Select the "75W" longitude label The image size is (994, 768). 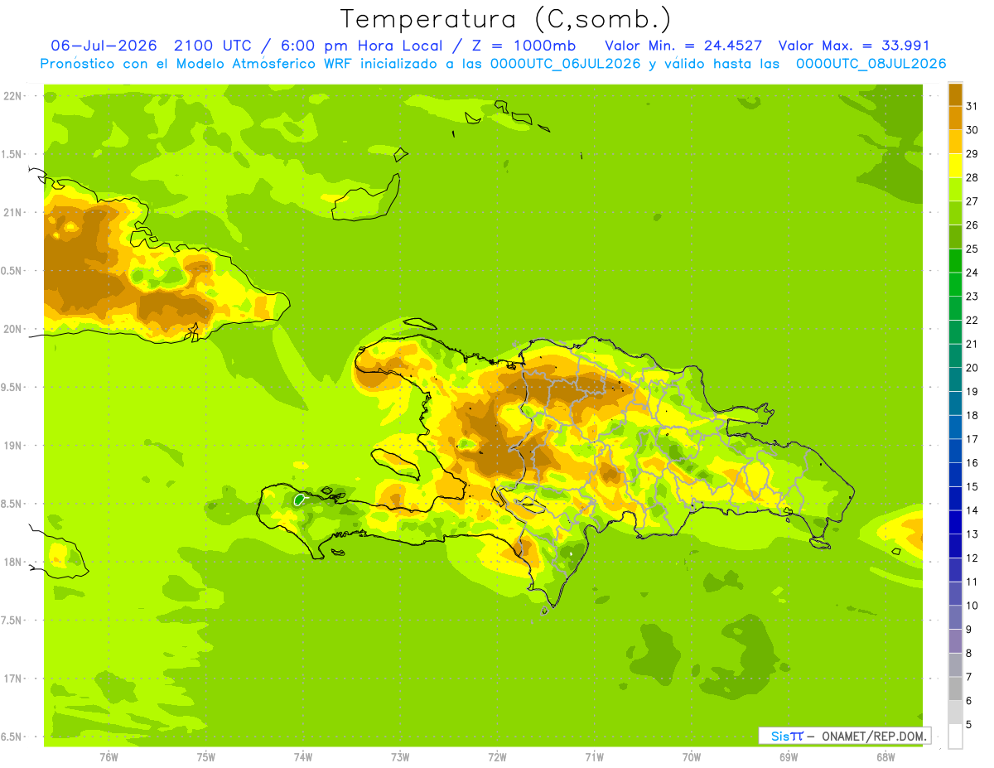[x=206, y=757]
